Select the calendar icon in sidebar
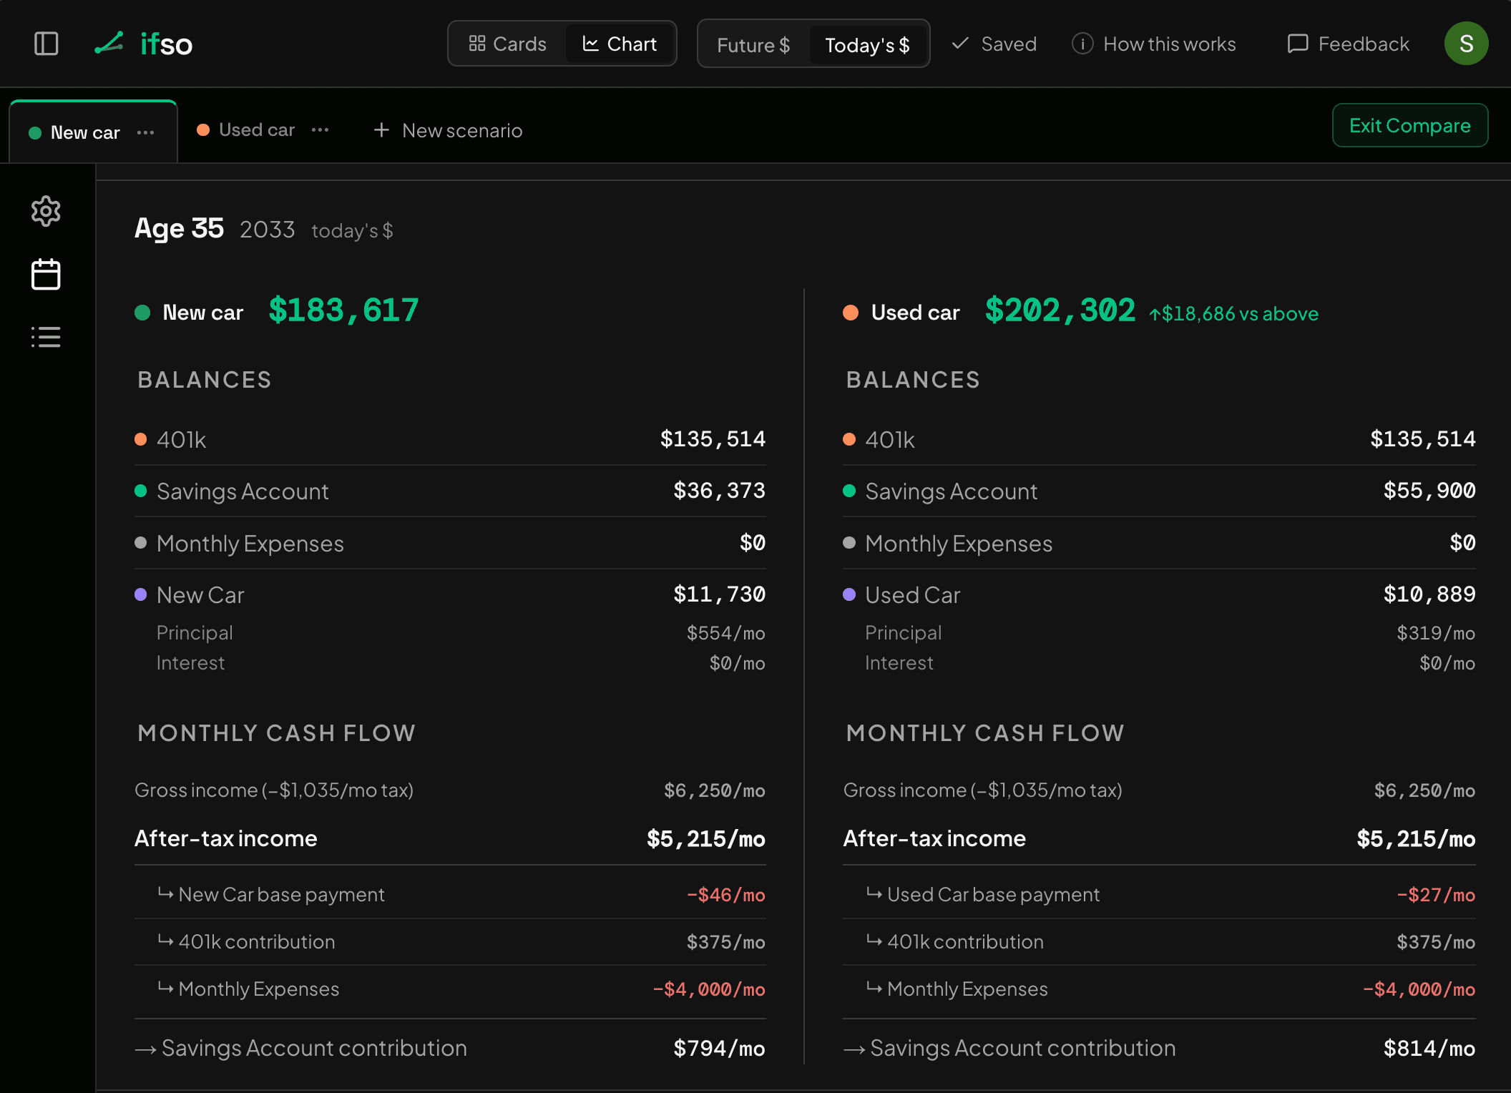Image resolution: width=1511 pixels, height=1093 pixels. click(x=46, y=274)
